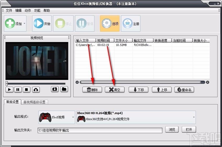
Task: Click the 视频时间 column header
Action: (x=105, y=40)
